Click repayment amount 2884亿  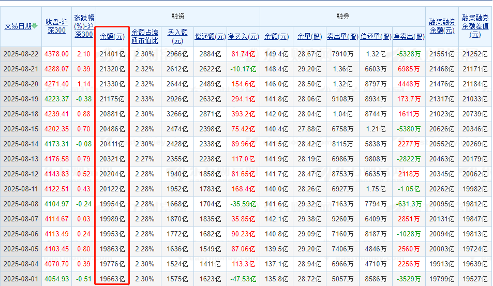211,54
